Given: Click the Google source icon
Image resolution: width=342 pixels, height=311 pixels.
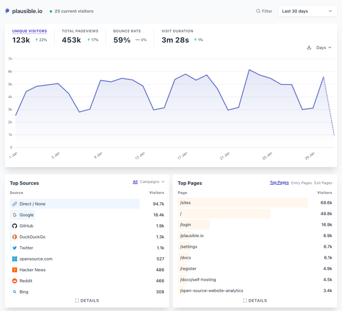Looking at the screenshot, I should 15,215.
